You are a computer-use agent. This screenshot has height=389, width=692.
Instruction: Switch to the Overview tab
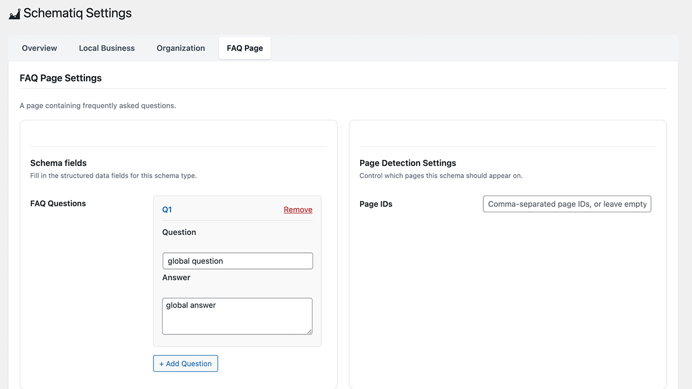tap(39, 48)
